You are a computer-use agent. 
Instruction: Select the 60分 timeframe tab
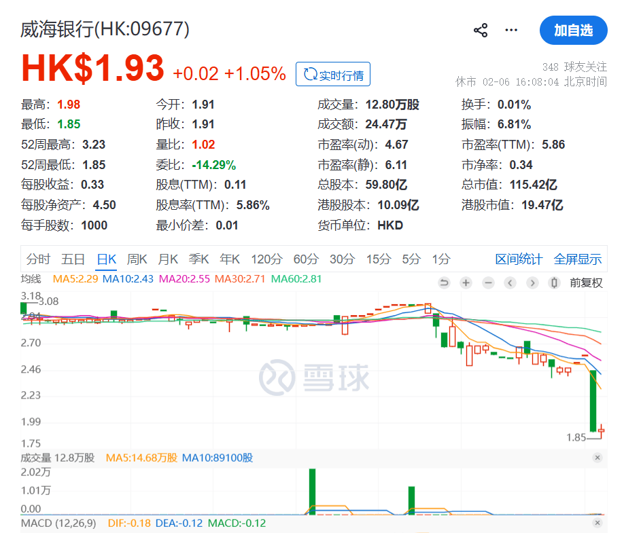tap(305, 259)
